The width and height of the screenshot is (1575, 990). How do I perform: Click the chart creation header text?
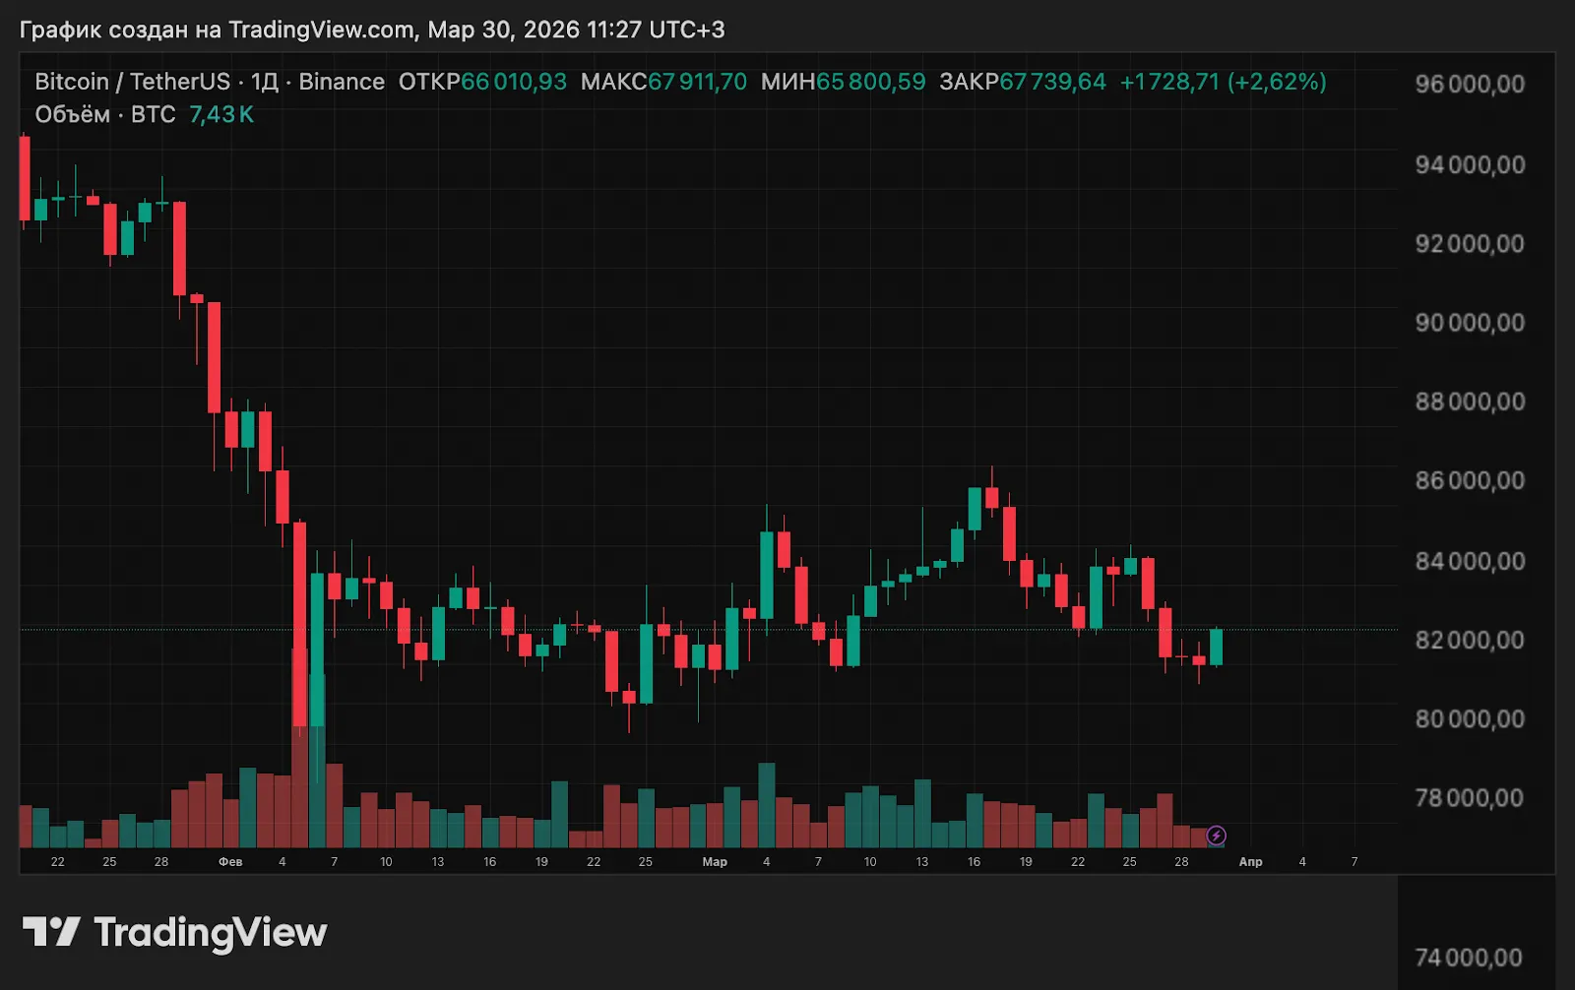tap(372, 30)
